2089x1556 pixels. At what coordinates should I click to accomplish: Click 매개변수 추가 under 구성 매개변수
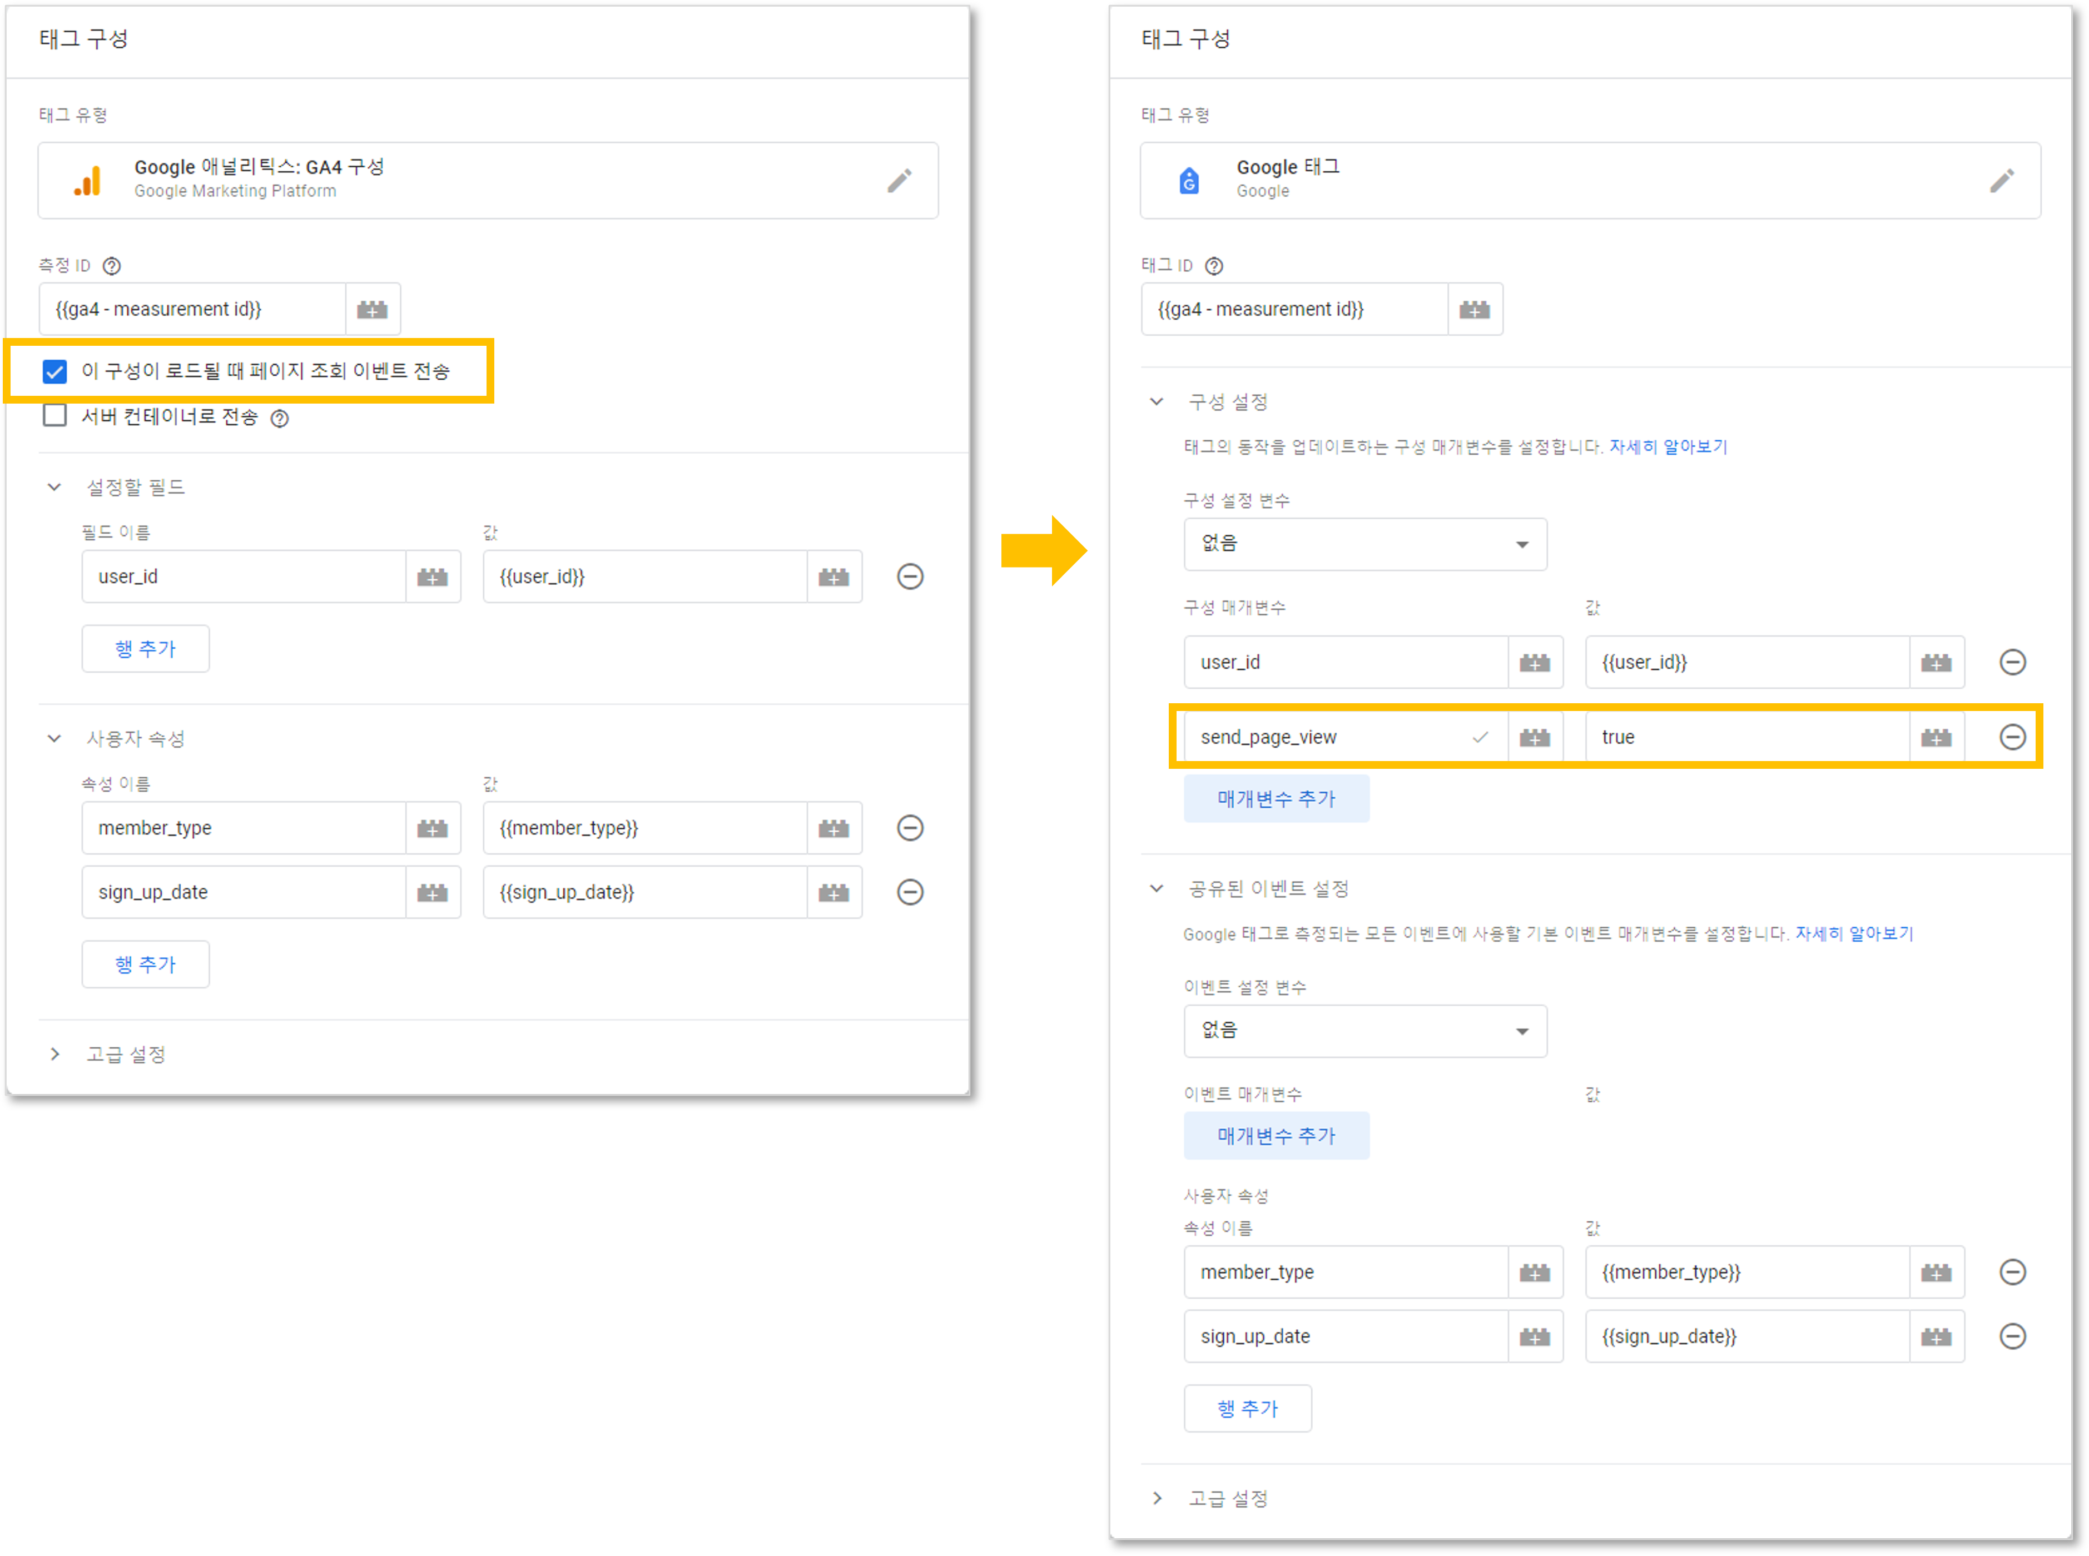click(1276, 799)
